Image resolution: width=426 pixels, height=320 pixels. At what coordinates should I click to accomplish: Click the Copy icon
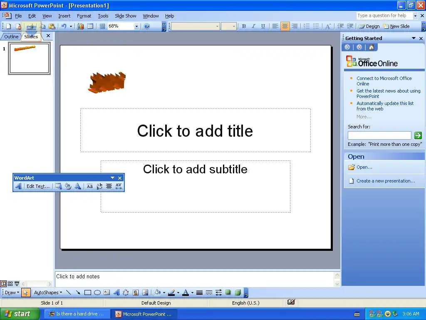(43, 26)
